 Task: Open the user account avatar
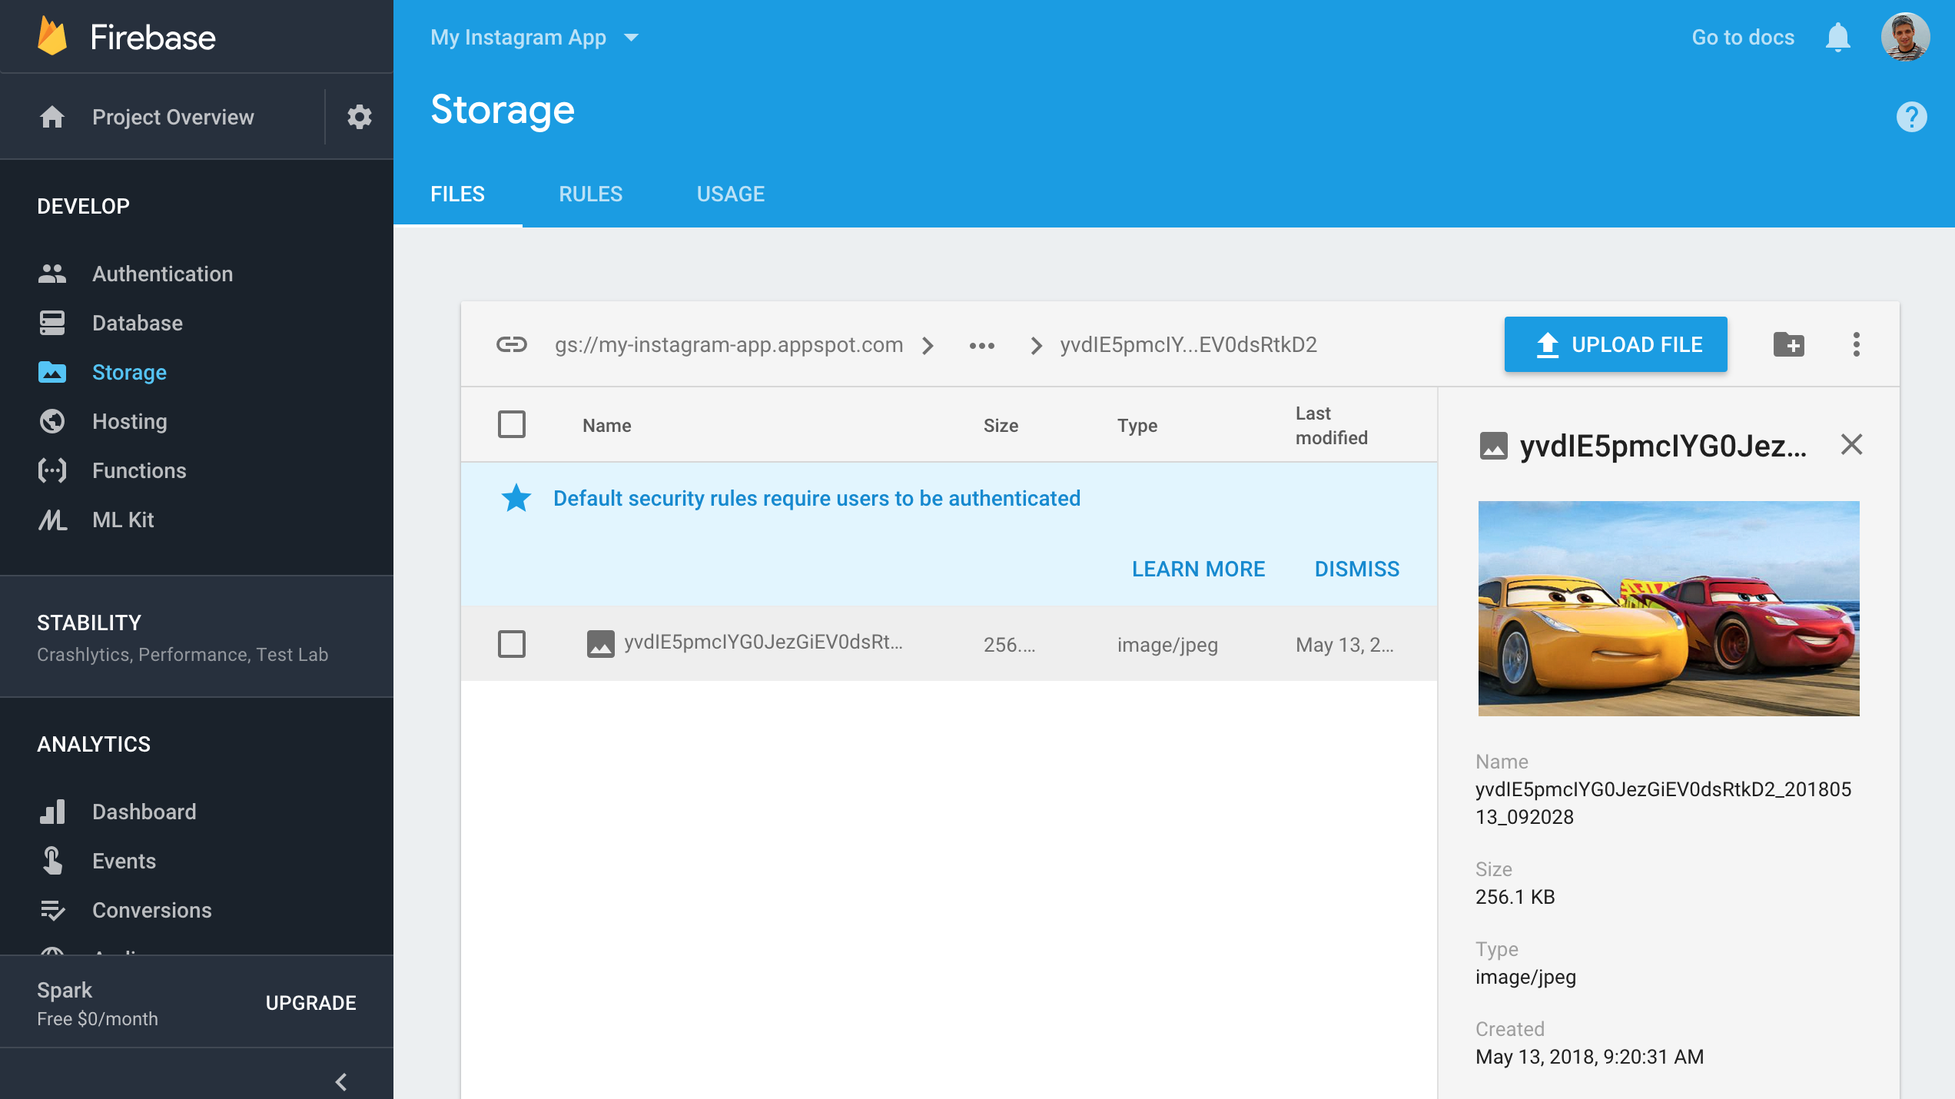1905,37
